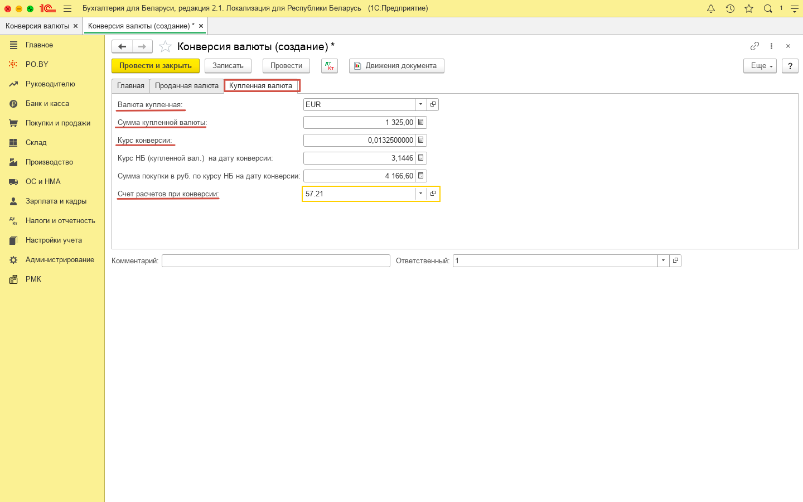Click the notifications bell icon

click(711, 8)
